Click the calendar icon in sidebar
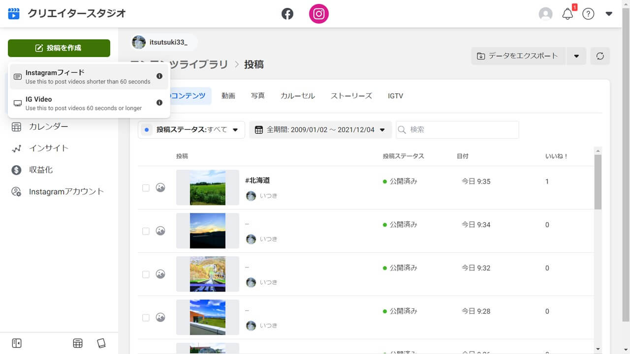The height and width of the screenshot is (354, 630). [x=16, y=126]
